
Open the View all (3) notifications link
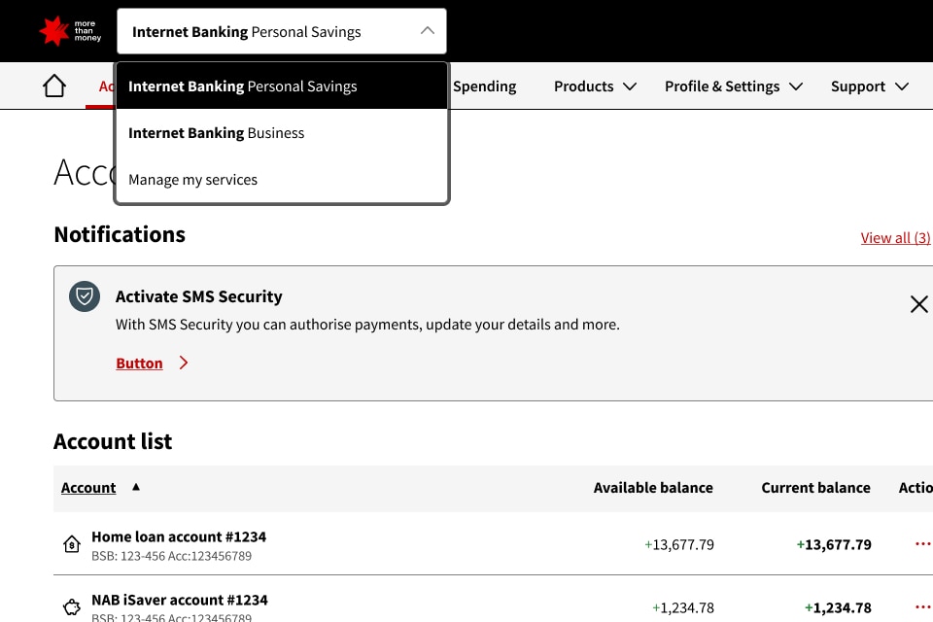pyautogui.click(x=895, y=238)
